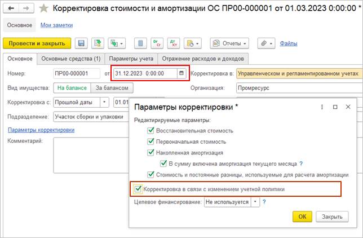The image size is (363, 238).
Task: Open the document movements list icon
Action: click(x=140, y=43)
